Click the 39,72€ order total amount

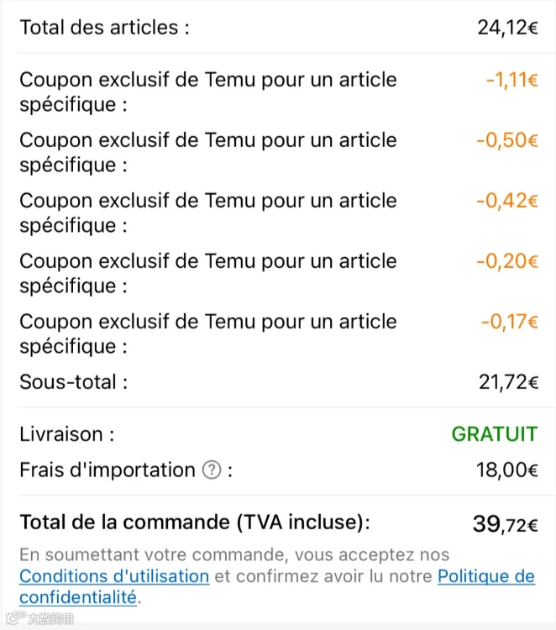click(x=506, y=523)
